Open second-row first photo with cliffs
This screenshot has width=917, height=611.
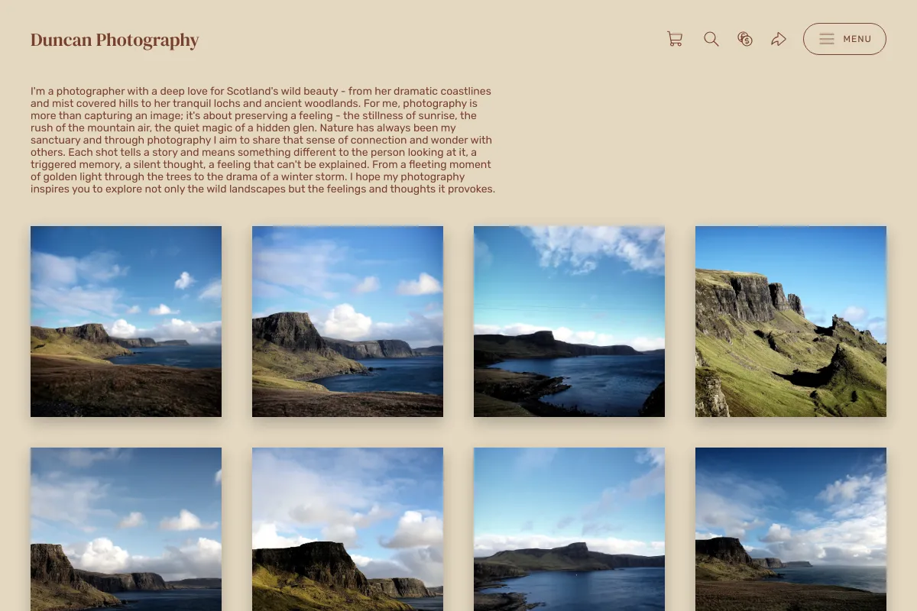tap(126, 529)
